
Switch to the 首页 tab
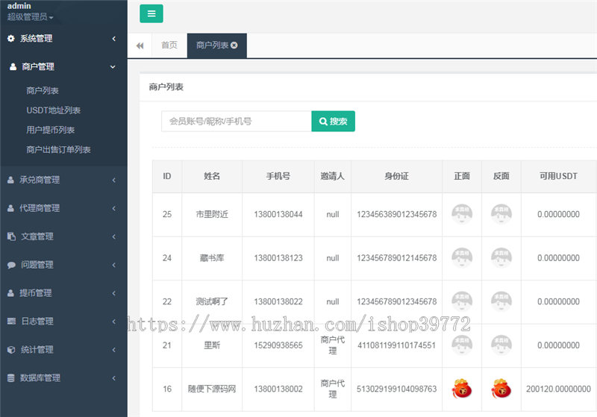pyautogui.click(x=169, y=46)
